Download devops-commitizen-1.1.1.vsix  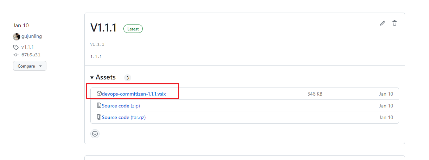[x=134, y=94]
